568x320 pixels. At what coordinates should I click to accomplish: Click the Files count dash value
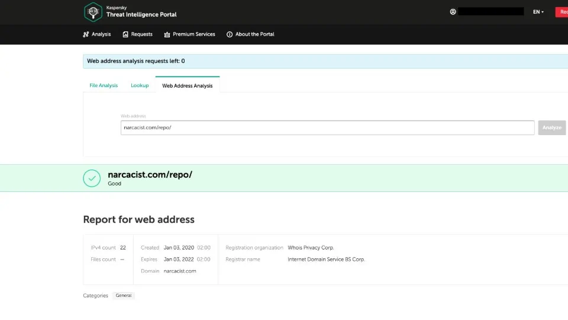click(x=122, y=260)
